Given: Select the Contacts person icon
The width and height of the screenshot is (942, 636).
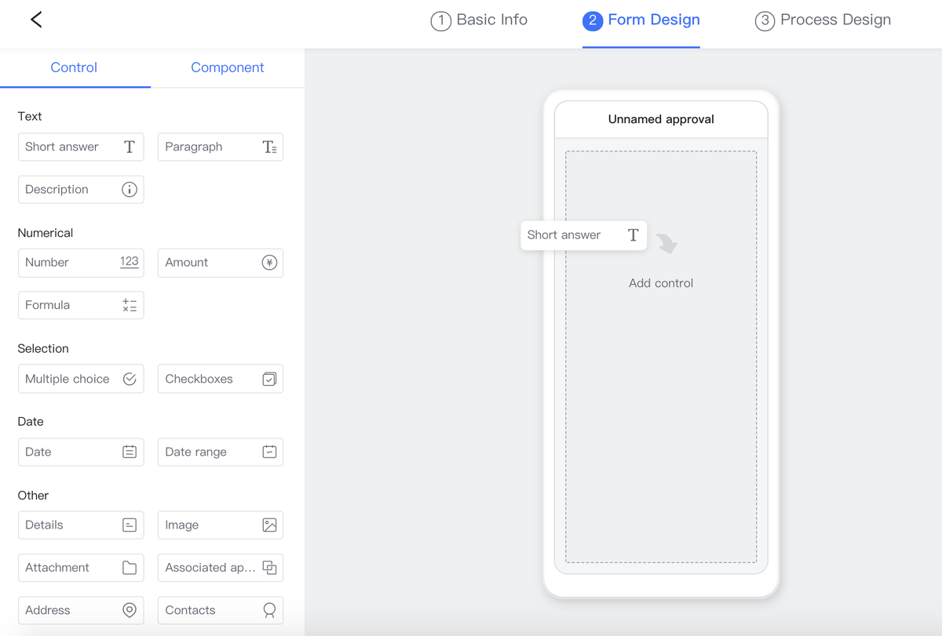Looking at the screenshot, I should [269, 610].
